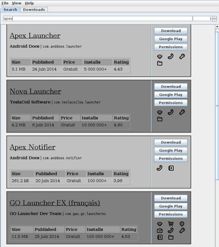Click the '100 000 000+' installs value
Image resolution: width=219 pixels, height=247 pixels.
click(100, 237)
